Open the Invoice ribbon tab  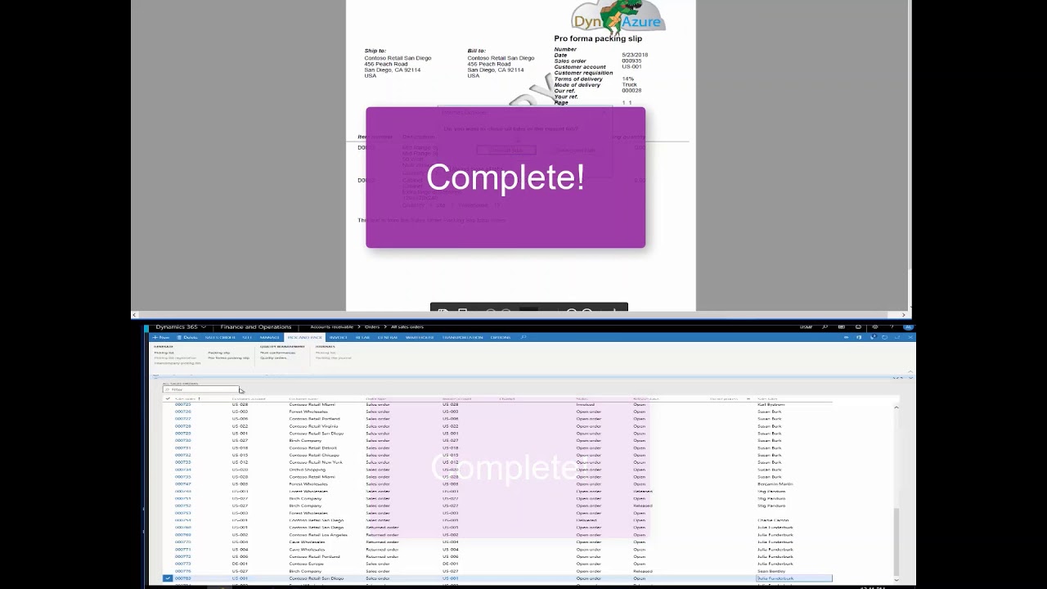coord(338,337)
